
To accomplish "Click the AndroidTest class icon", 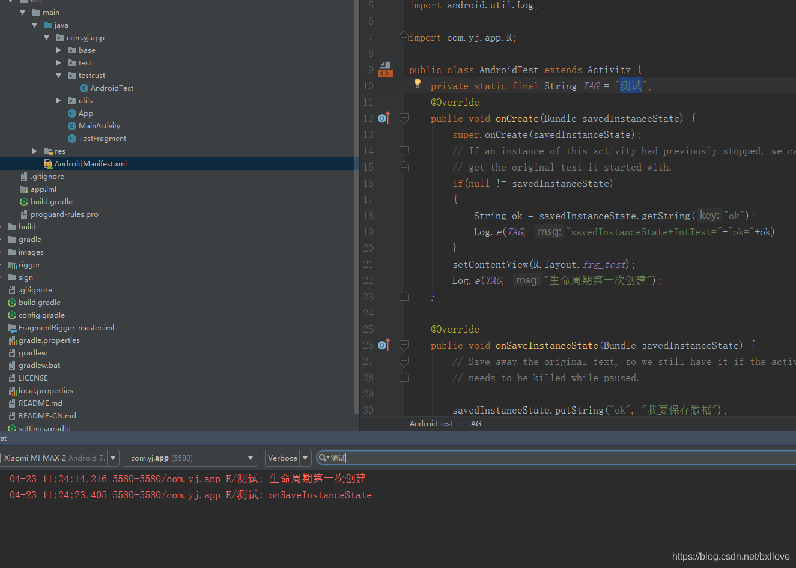I will click(x=84, y=88).
